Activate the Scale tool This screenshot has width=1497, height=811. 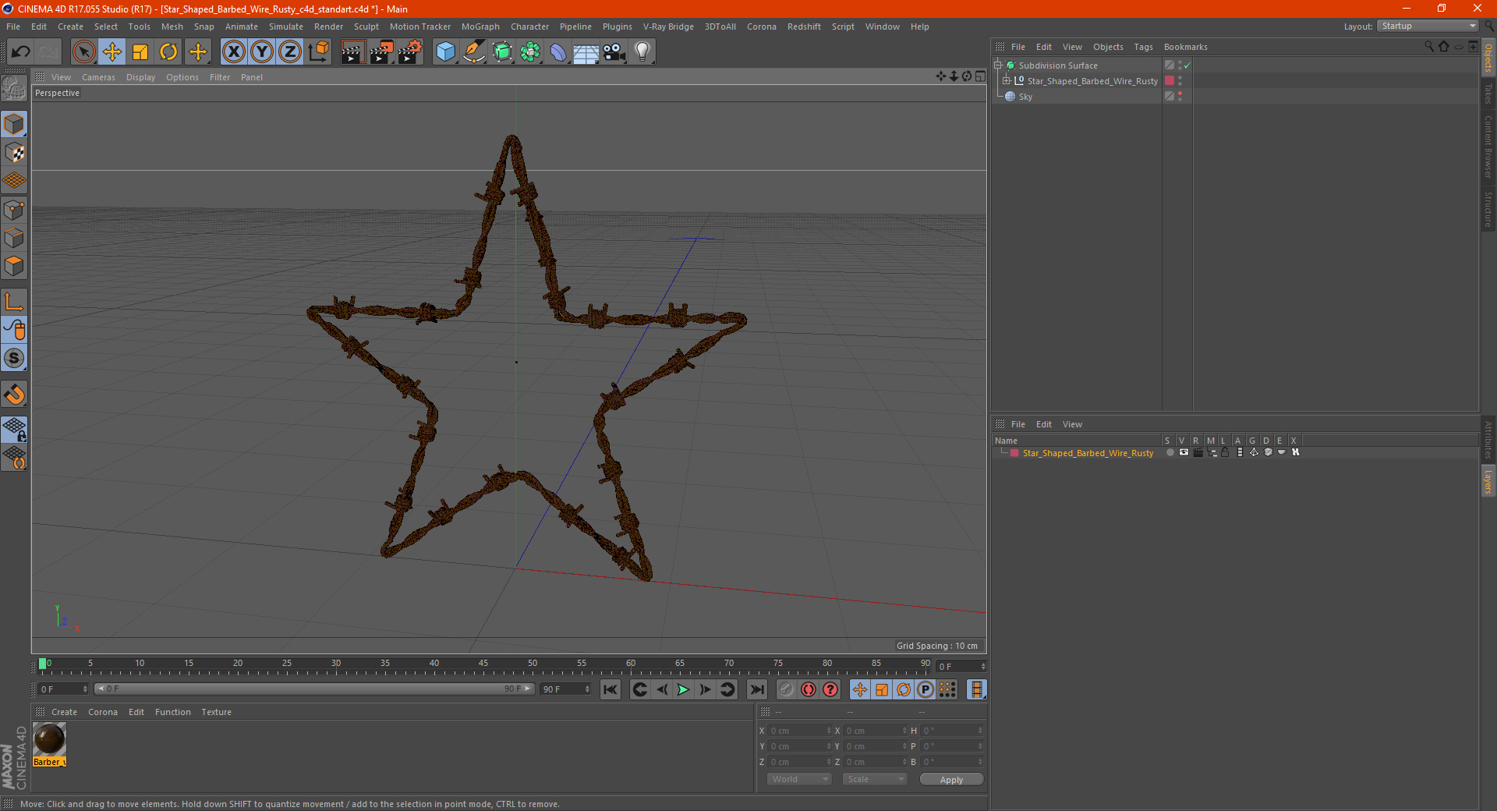[x=140, y=52]
